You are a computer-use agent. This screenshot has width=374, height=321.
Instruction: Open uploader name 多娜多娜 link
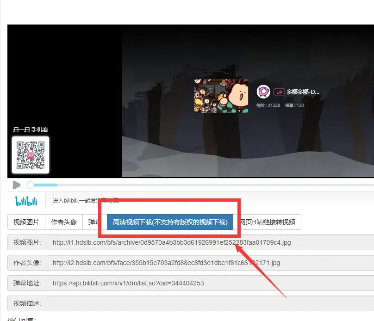[303, 92]
